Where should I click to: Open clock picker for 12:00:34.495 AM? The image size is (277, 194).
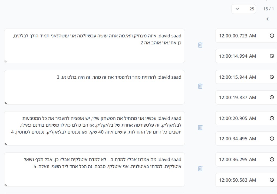(x=272, y=138)
